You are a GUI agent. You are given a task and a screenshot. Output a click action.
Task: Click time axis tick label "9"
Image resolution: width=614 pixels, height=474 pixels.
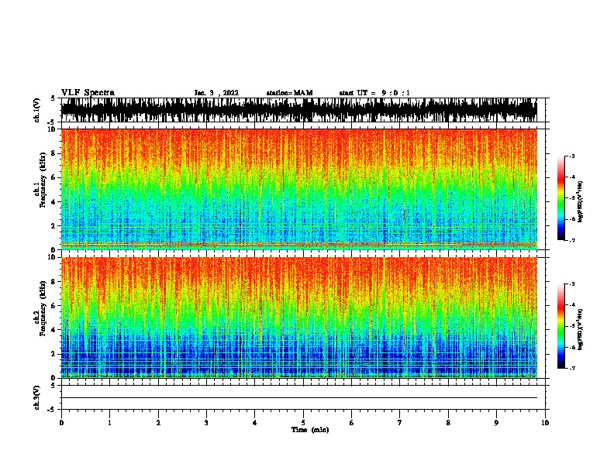[x=496, y=423]
